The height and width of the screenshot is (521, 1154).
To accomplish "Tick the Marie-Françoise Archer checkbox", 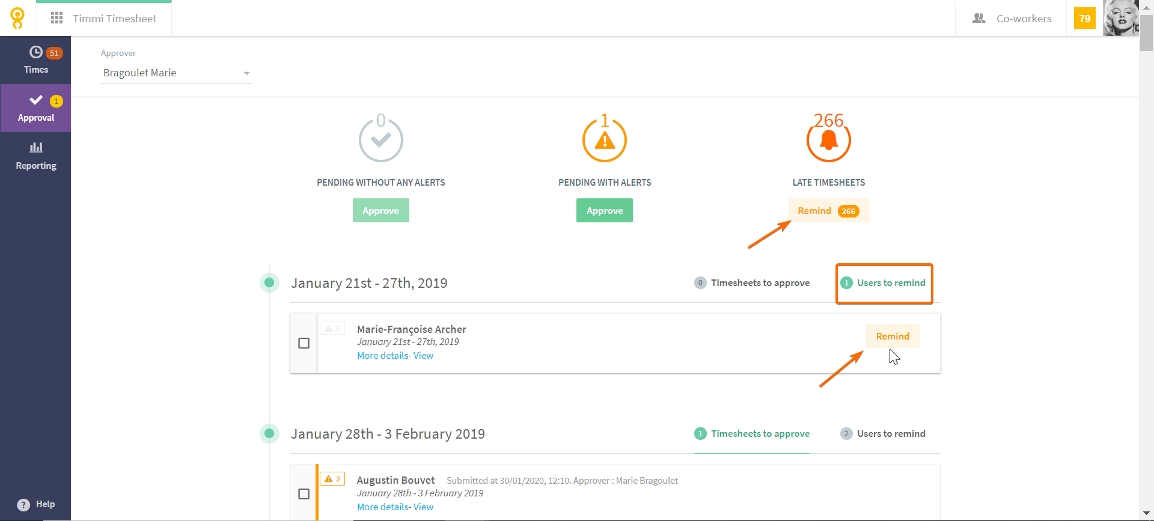I will point(304,343).
